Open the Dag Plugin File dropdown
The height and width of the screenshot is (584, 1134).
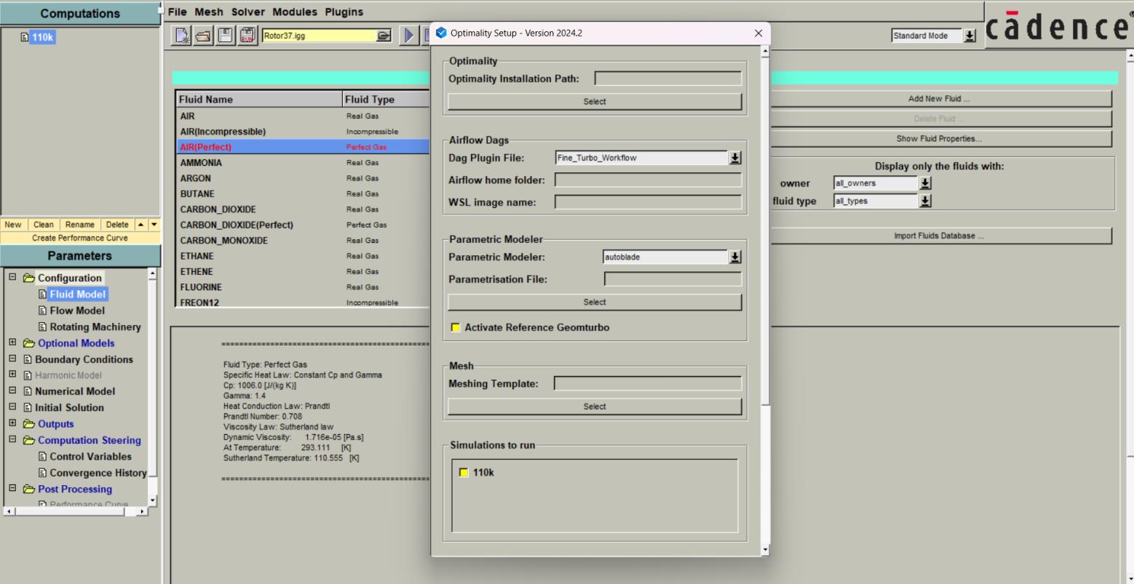tap(735, 158)
